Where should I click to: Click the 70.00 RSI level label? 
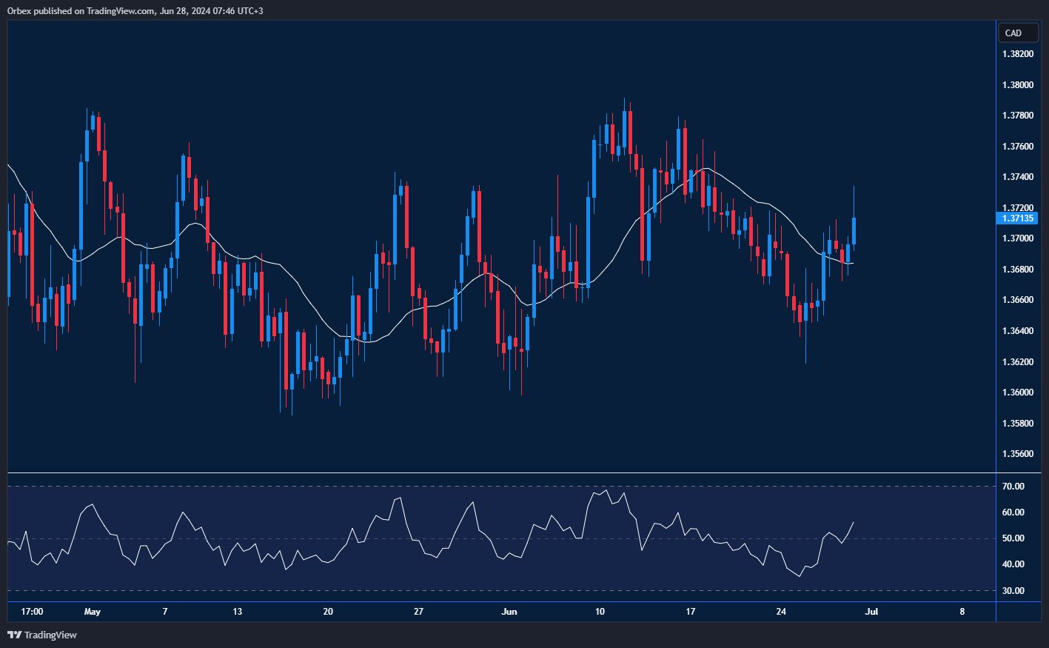[x=1013, y=487]
